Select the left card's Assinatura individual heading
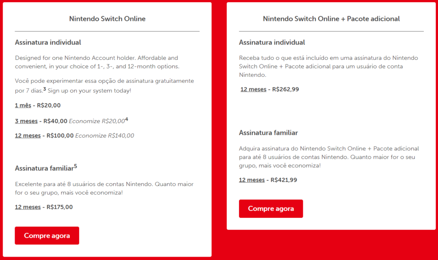This screenshot has width=438, height=260. [48, 43]
